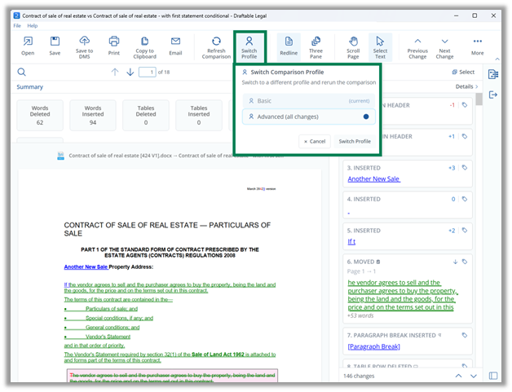Screen dimensions: 512x392
Task: Open the More options ellipsis
Action: click(478, 46)
